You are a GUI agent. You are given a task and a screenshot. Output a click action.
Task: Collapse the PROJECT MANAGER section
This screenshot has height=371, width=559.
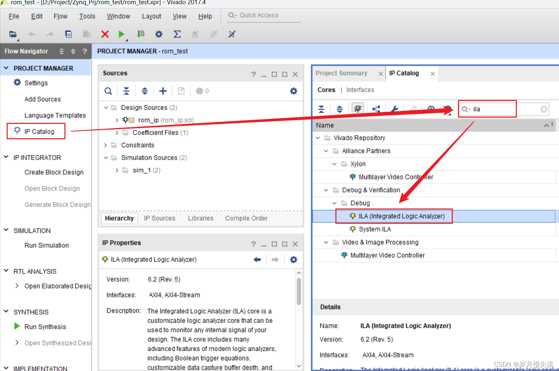(6, 68)
